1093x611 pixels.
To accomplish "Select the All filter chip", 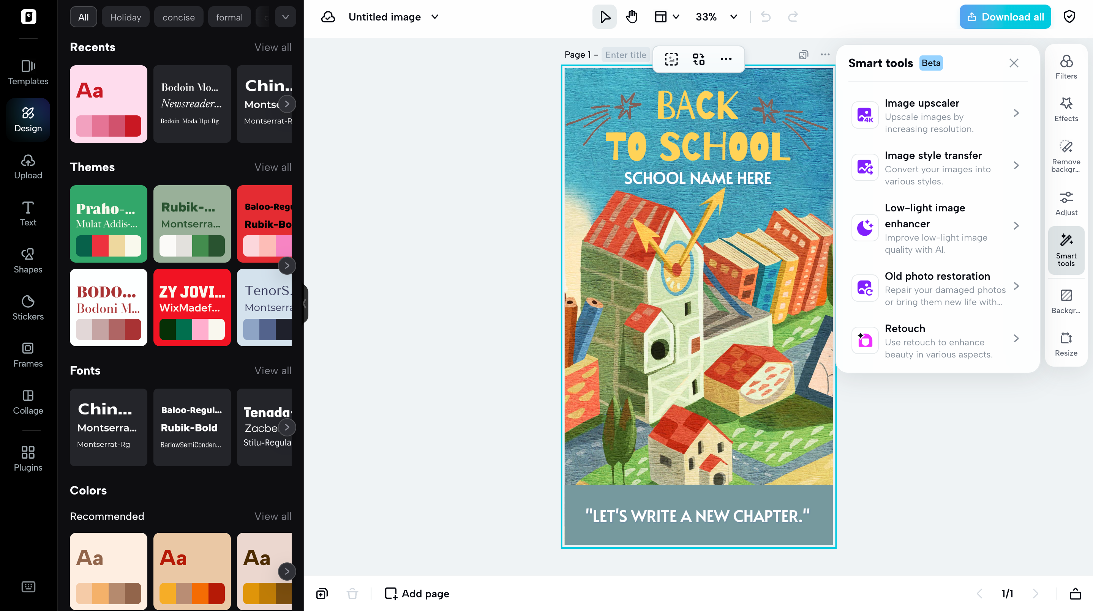I will coord(83,17).
